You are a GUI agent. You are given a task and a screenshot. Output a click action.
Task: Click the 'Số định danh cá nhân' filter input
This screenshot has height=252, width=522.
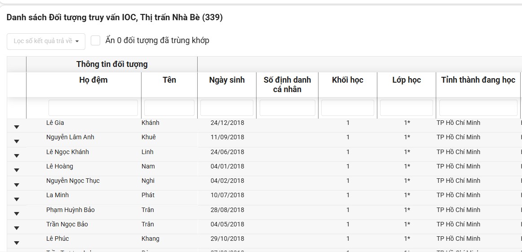[288, 108]
